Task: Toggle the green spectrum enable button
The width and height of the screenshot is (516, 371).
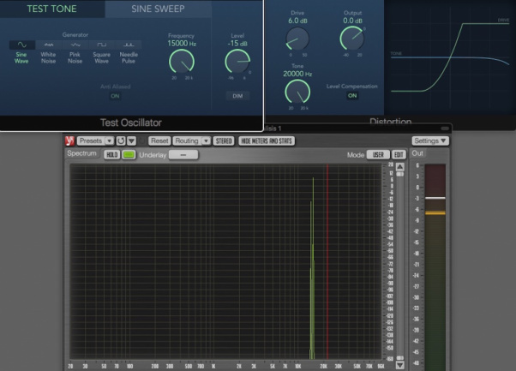Action: tap(129, 154)
